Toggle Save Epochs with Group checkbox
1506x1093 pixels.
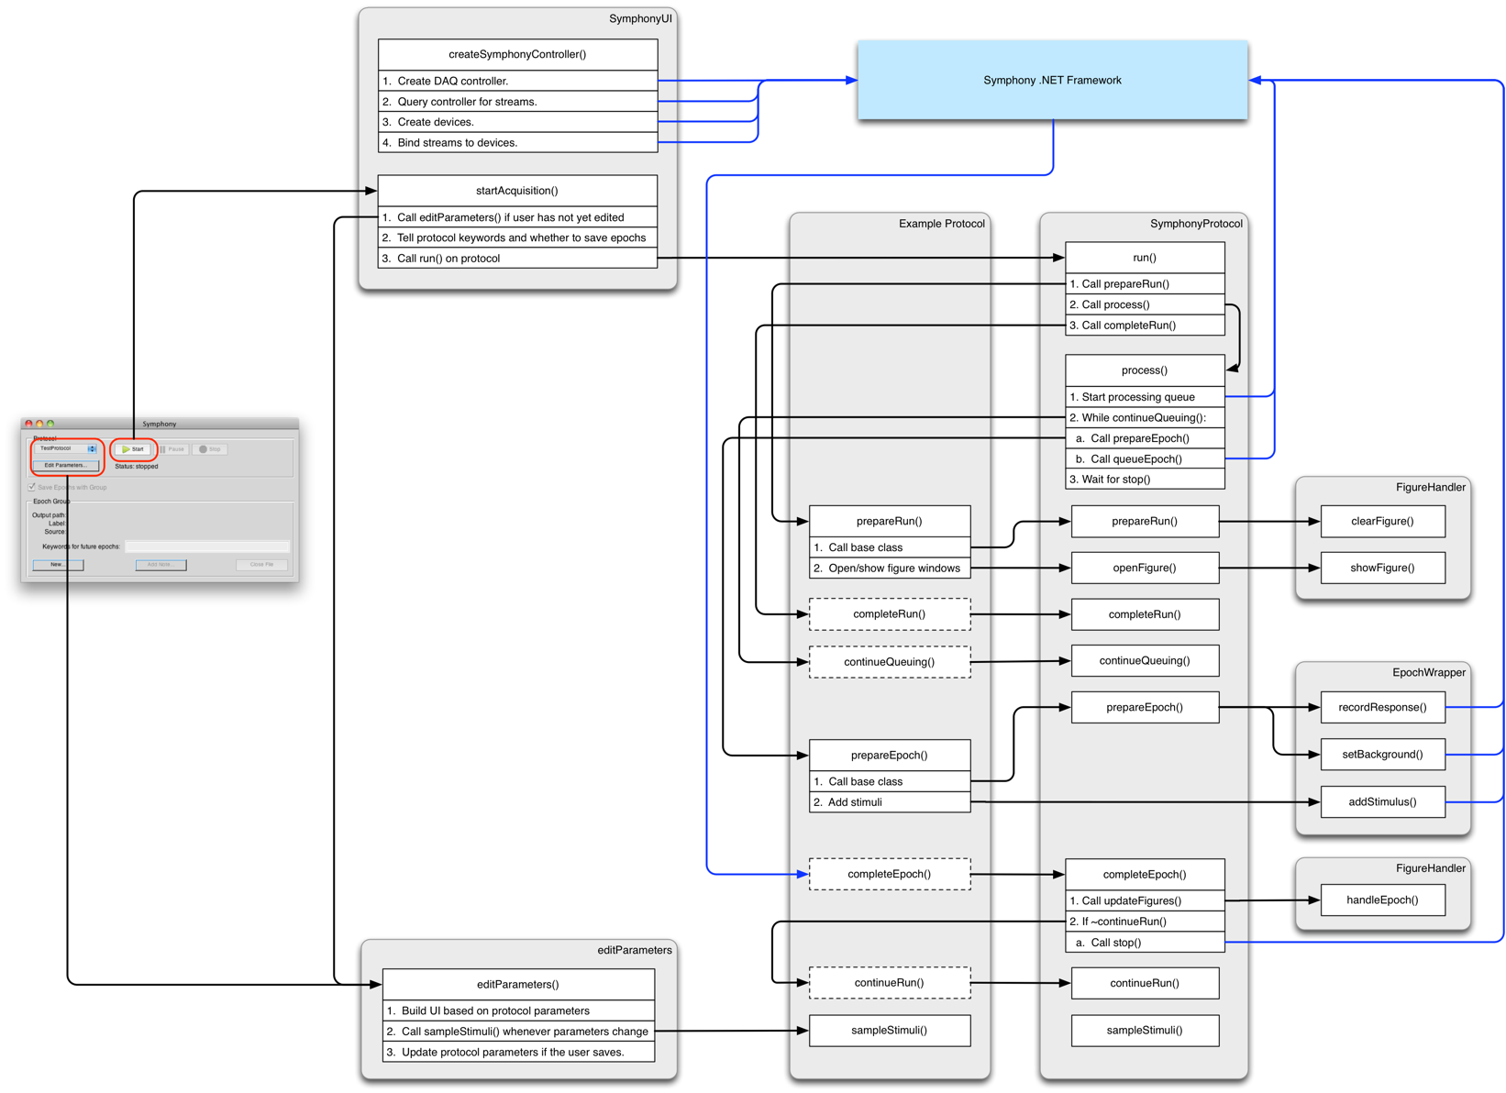point(32,487)
